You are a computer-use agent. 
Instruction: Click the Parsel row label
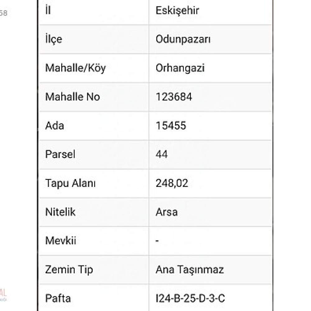(60, 154)
